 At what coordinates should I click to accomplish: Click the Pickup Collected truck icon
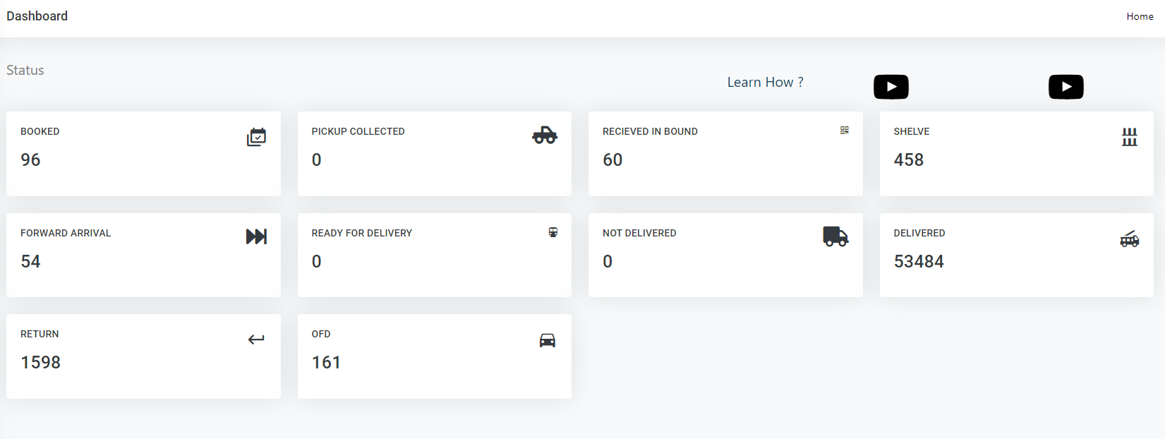[545, 135]
